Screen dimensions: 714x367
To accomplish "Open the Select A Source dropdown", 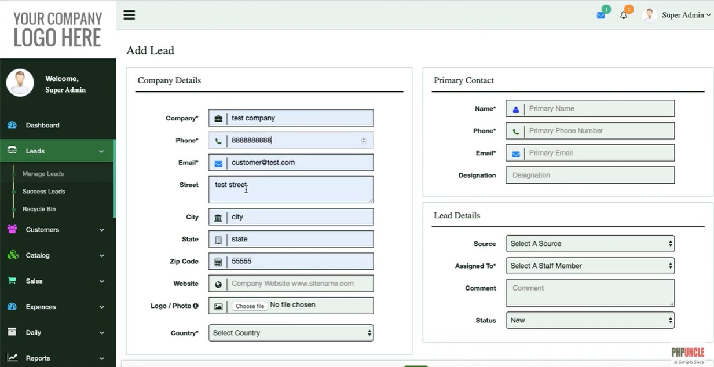I will tap(589, 244).
